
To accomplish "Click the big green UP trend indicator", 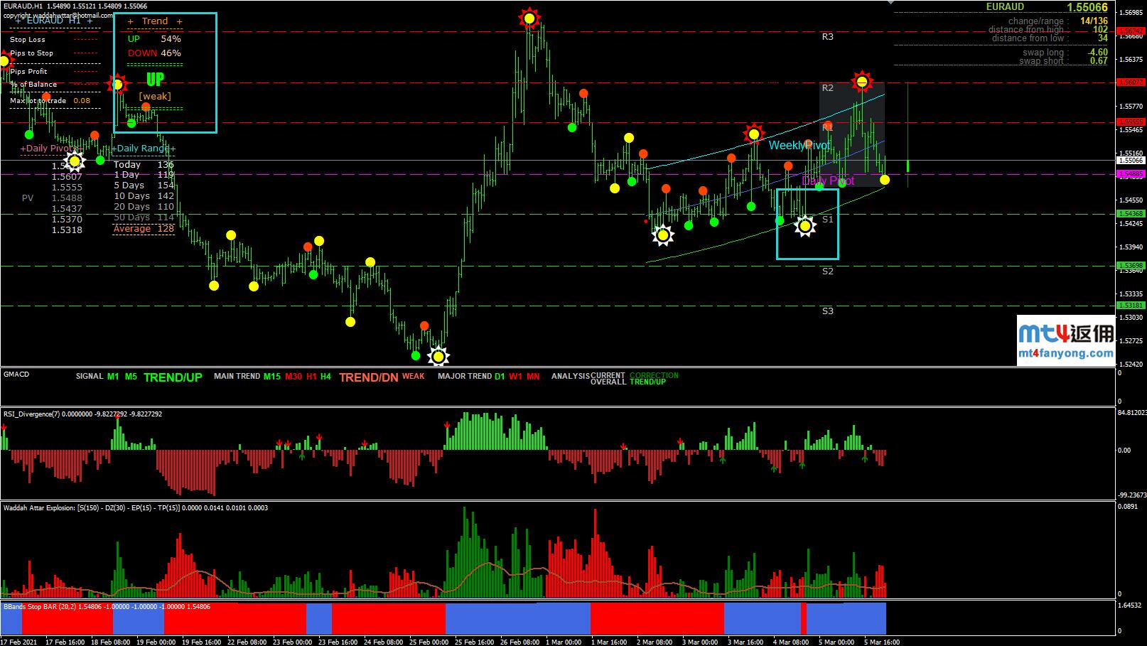I will tap(155, 79).
